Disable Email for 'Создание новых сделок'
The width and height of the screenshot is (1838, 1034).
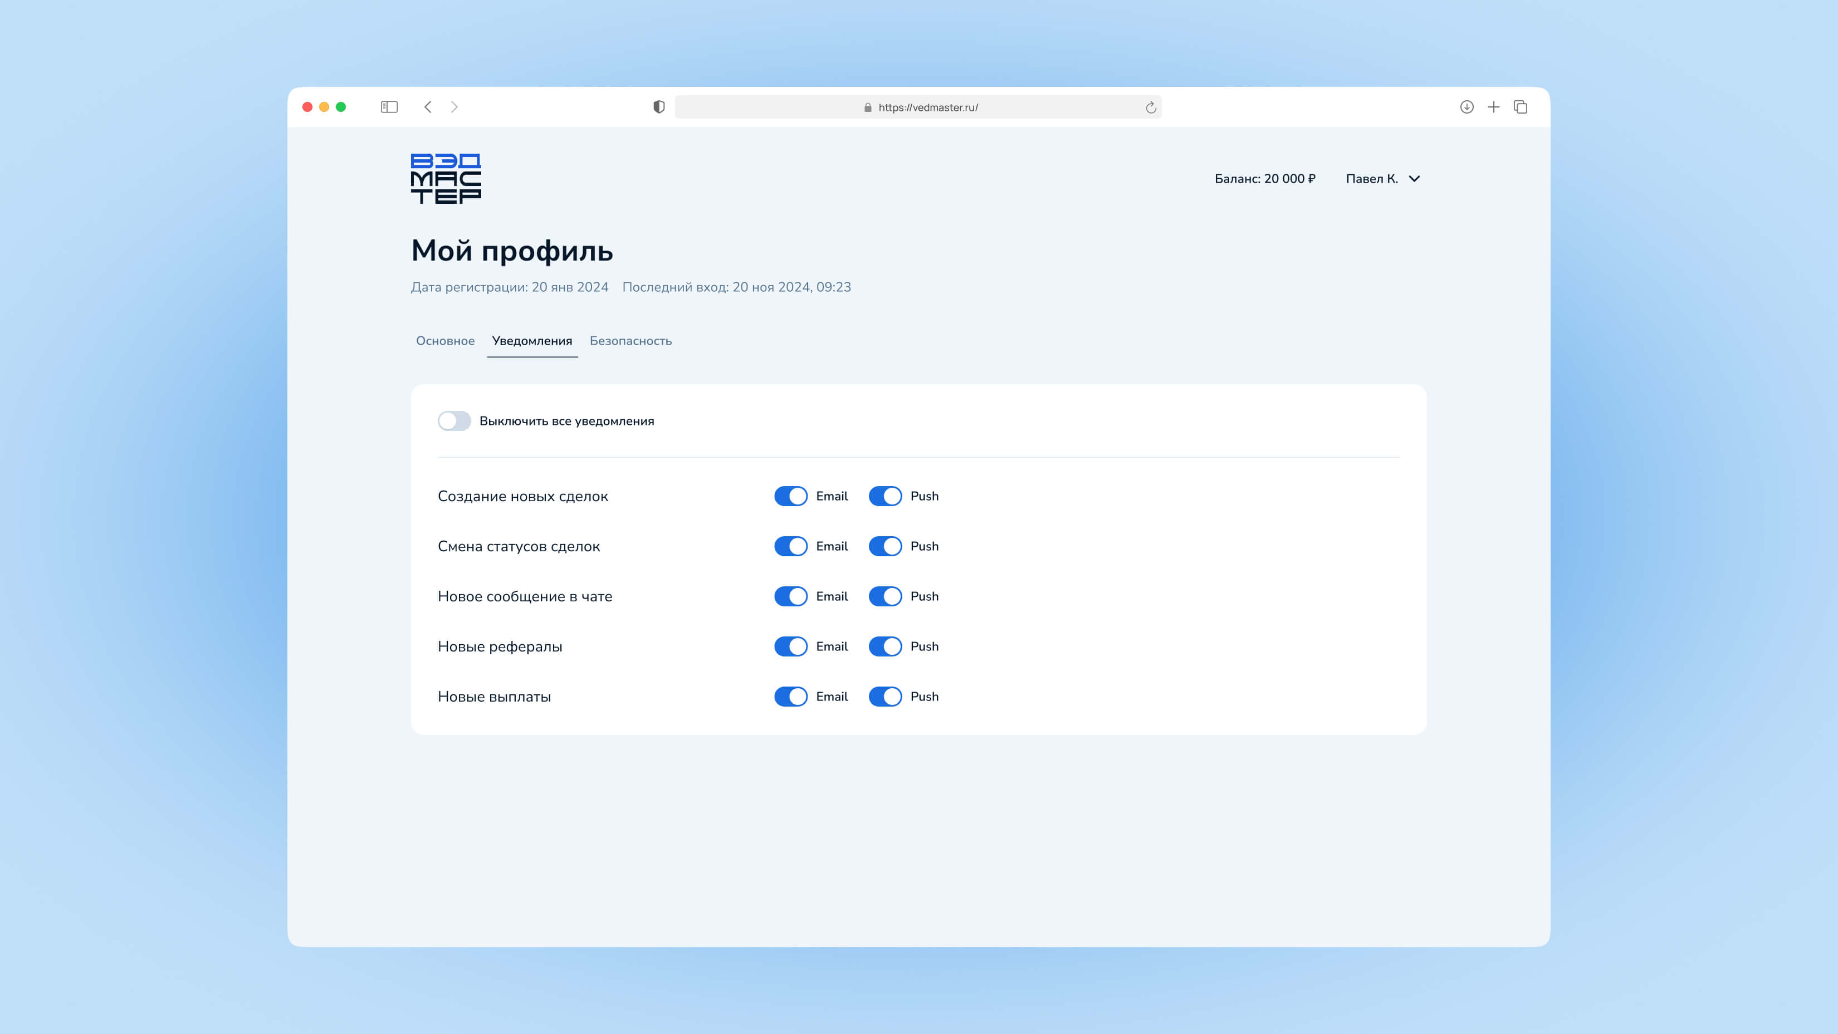(x=790, y=496)
